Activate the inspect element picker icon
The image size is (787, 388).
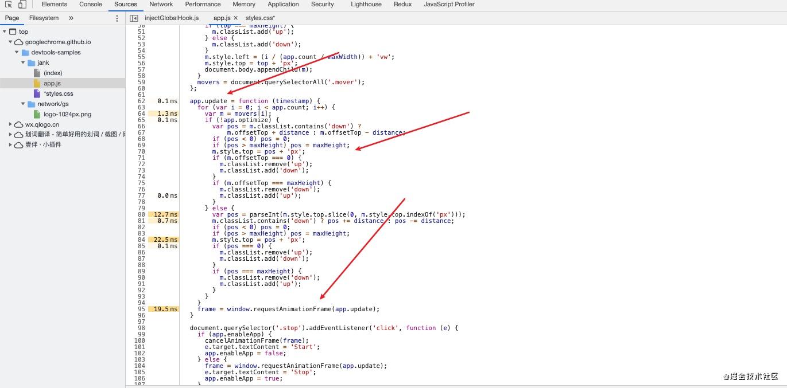[x=9, y=5]
